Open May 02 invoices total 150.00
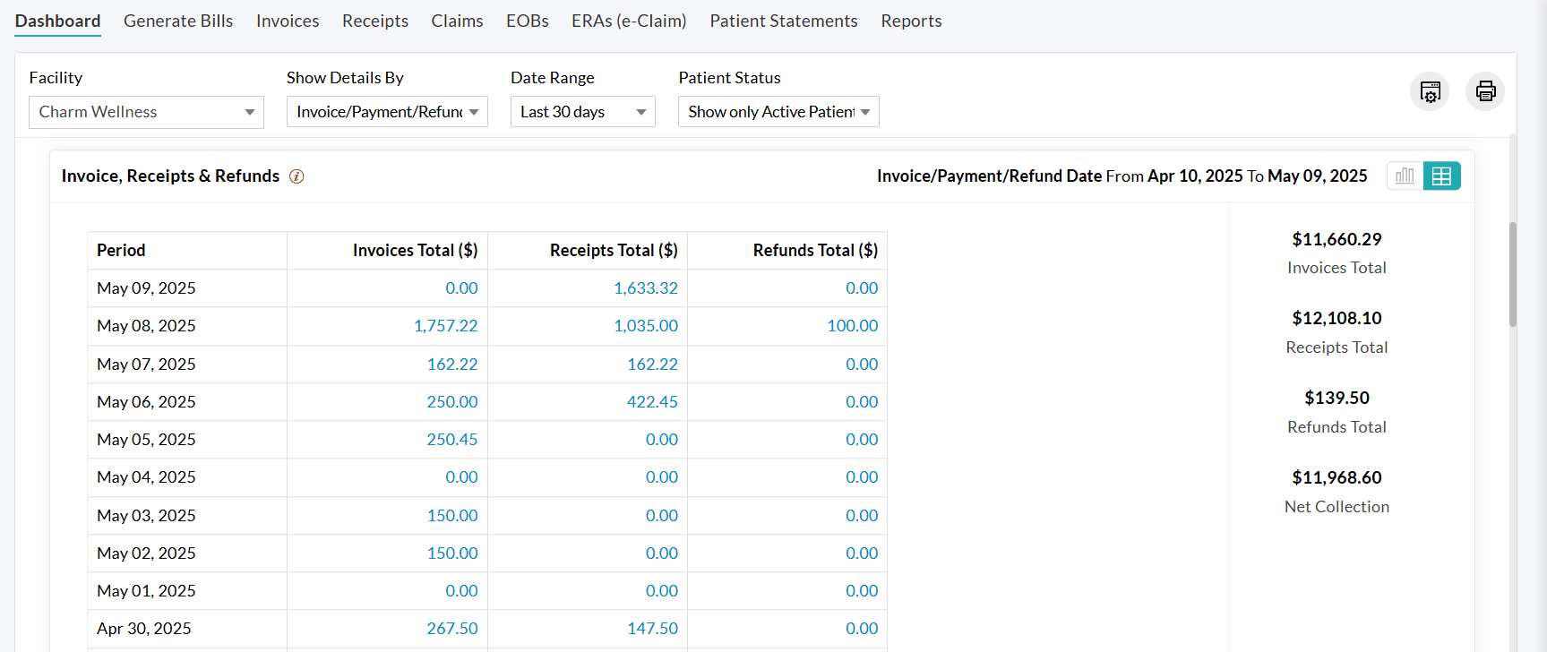The height and width of the screenshot is (652, 1547). (x=452, y=553)
